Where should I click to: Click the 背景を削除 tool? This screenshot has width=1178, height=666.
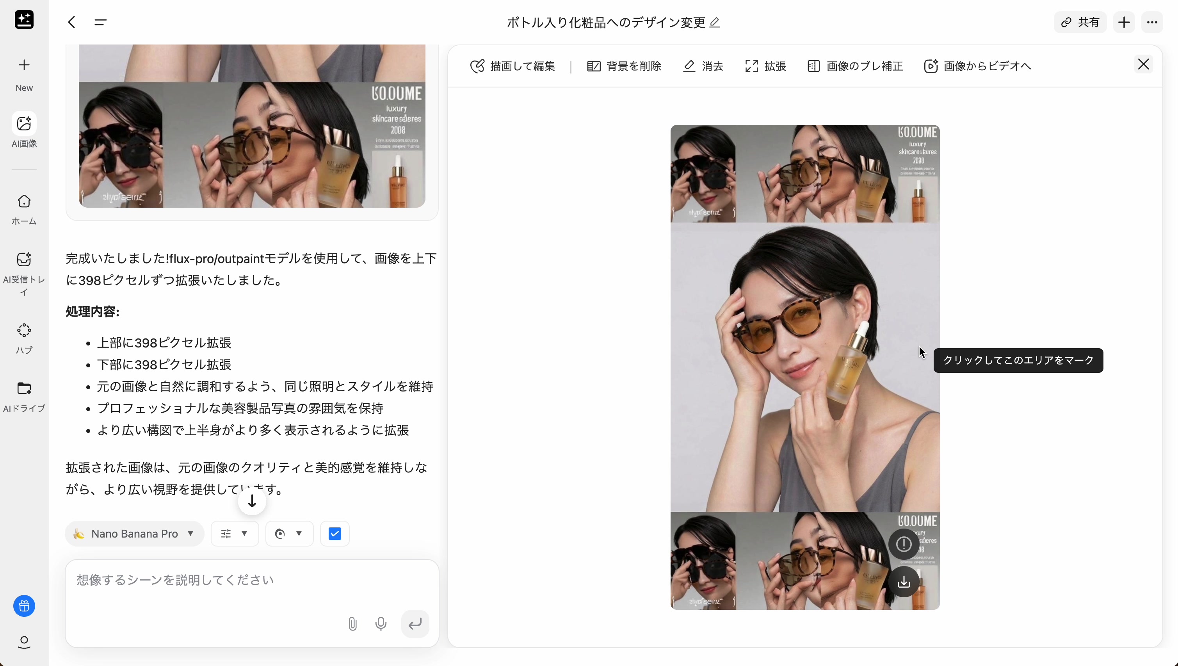(623, 66)
